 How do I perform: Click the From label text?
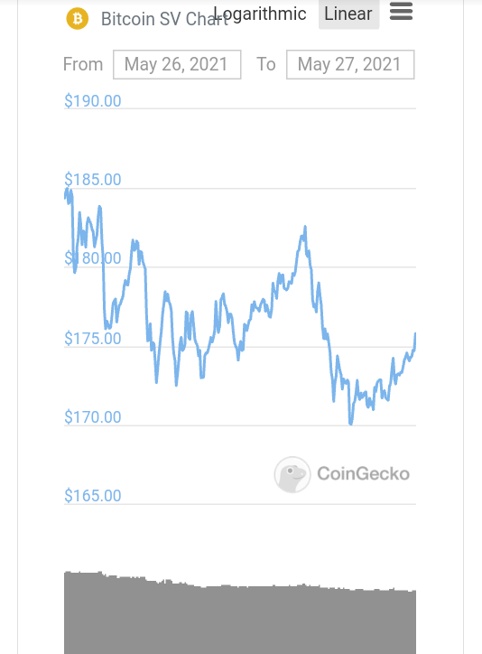(83, 65)
